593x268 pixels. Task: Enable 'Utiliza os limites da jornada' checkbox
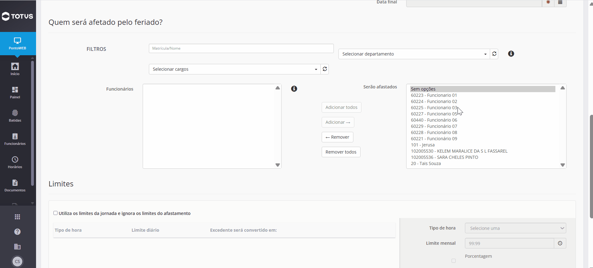[x=55, y=213]
